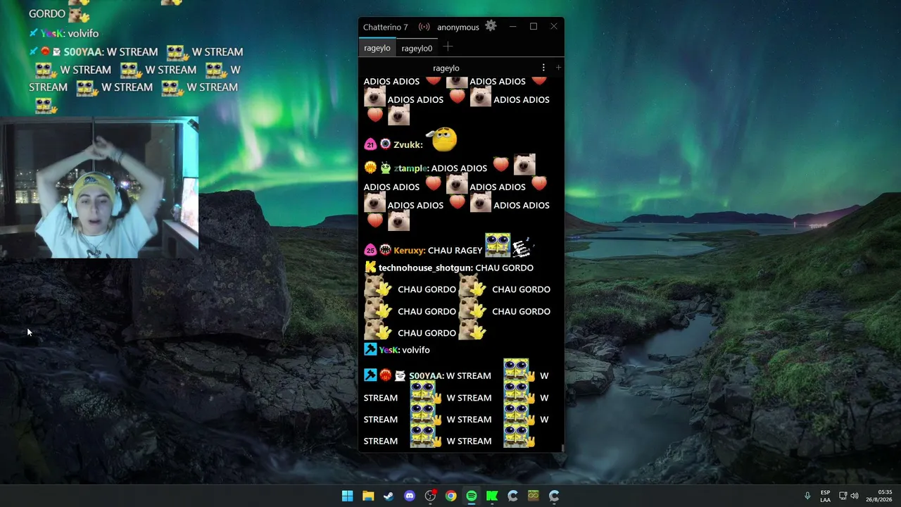Switch to the rageylo tab

pos(377,48)
